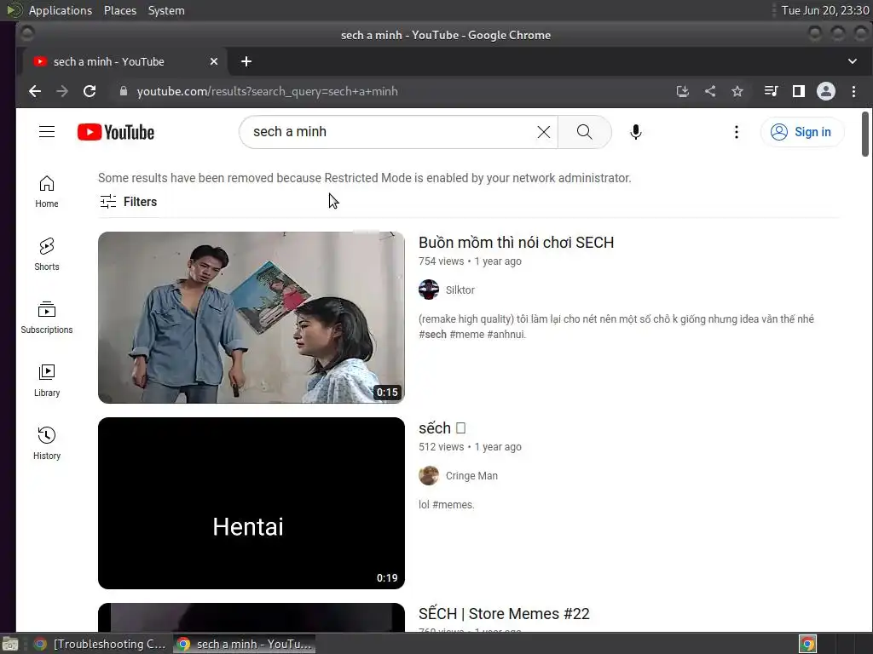
Task: Open the Filters options
Action: (129, 202)
